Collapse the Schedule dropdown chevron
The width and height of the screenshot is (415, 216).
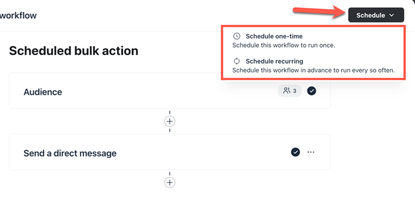[x=391, y=15]
